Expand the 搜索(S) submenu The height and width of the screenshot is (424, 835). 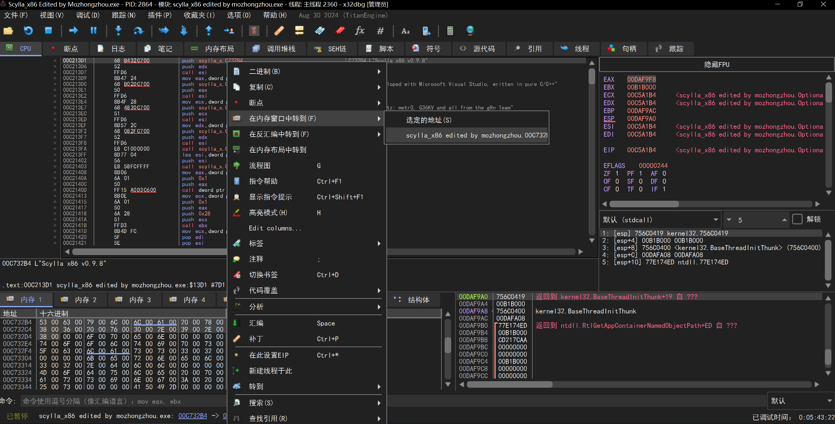point(307,403)
